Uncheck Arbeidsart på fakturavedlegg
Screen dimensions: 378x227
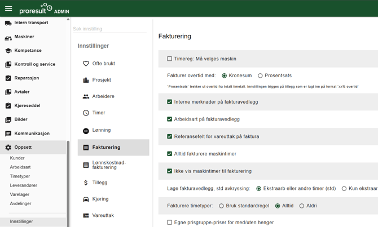[x=169, y=119]
